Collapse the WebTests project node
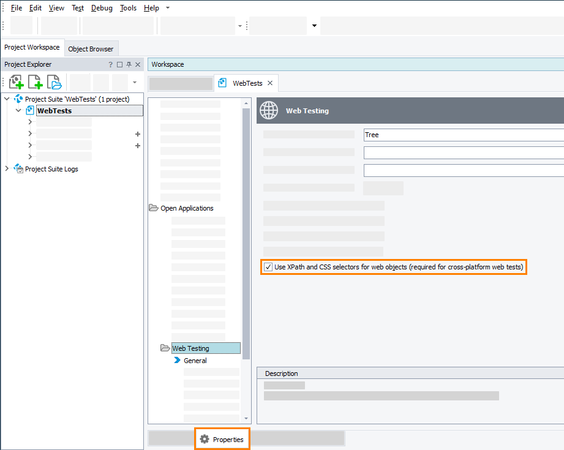Screen dimensions: 564x450 point(18,110)
